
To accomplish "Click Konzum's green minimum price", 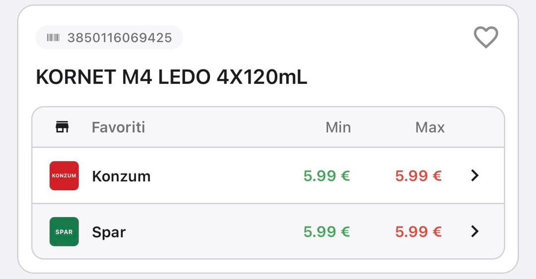I will point(327,176).
